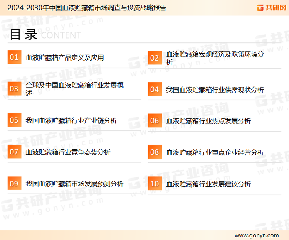Open chapter 我国血液贮藏箱市场发展预测分析
The height and width of the screenshot is (240, 289).
coord(74,184)
